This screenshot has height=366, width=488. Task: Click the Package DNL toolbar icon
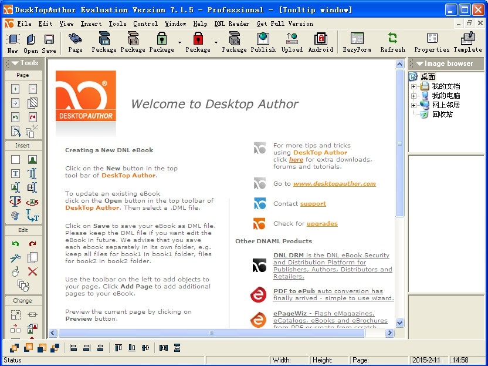coord(133,39)
